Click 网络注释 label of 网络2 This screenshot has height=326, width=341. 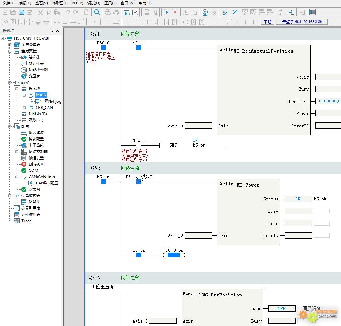[x=130, y=168]
